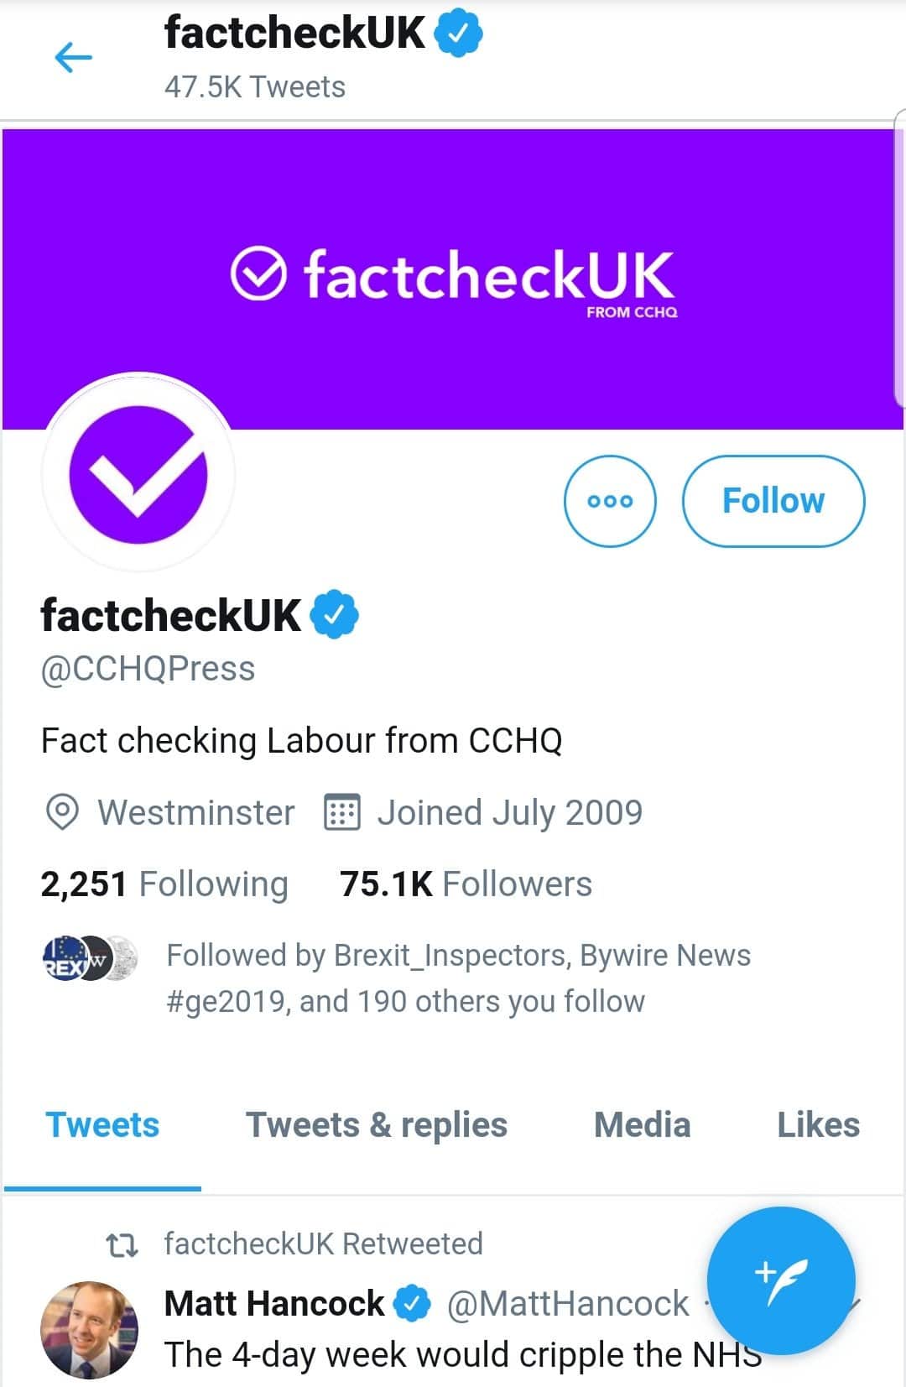Viewport: 906px width, 1387px height.
Task: Switch to the Likes tab
Action: point(819,1124)
